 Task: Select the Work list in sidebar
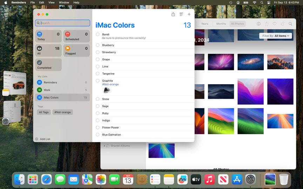point(62,90)
